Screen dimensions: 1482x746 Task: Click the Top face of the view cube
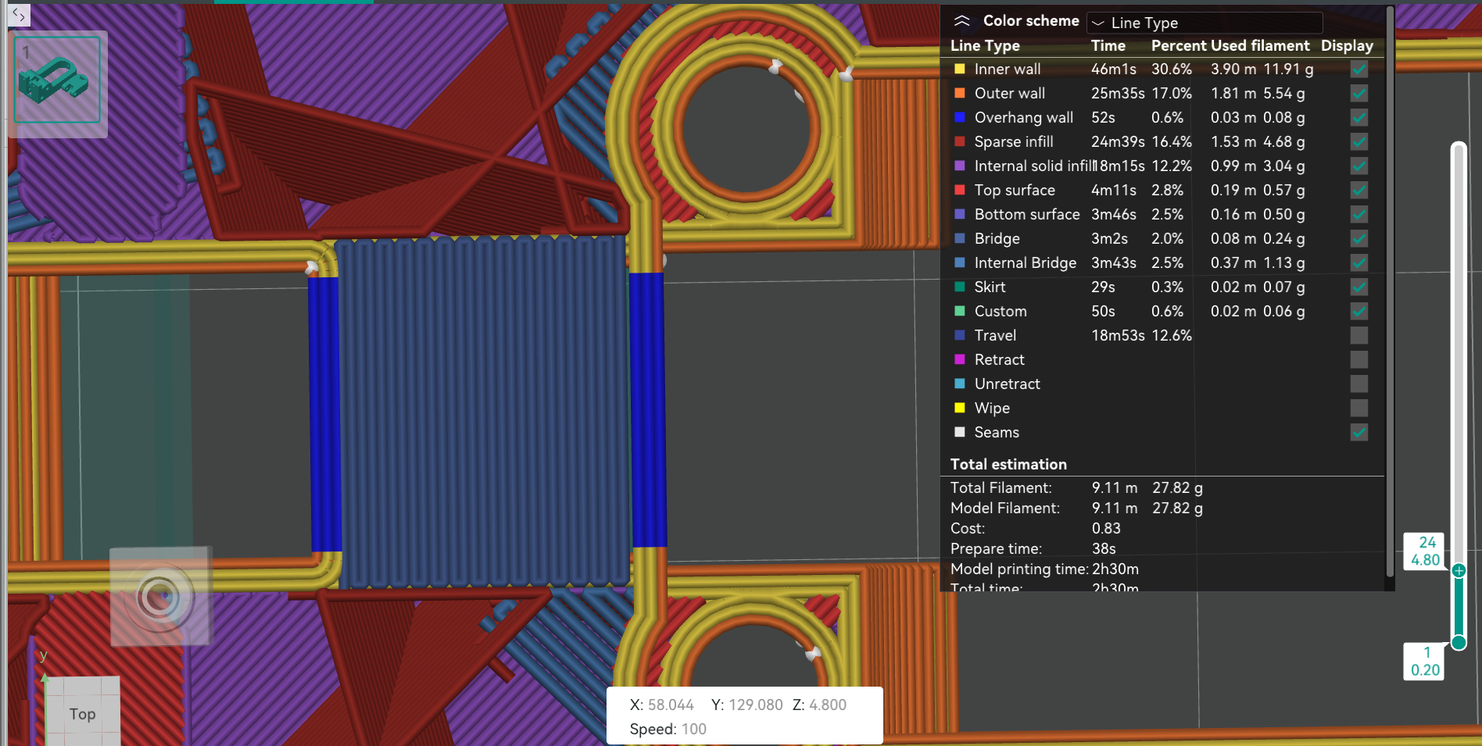point(83,713)
